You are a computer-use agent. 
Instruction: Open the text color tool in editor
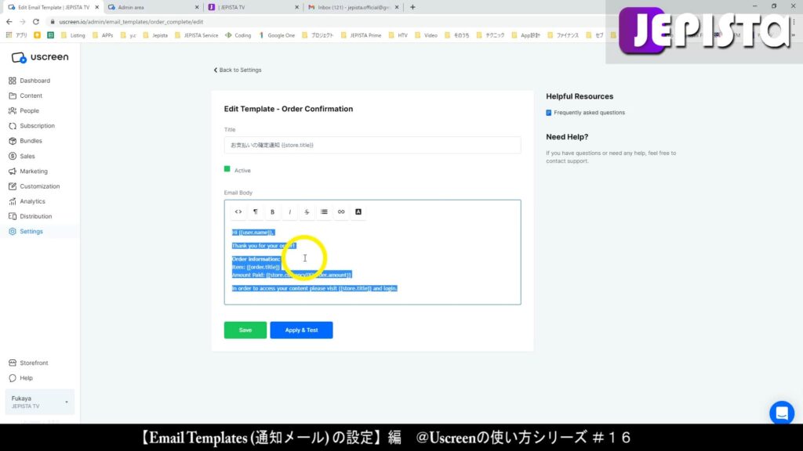tap(358, 211)
